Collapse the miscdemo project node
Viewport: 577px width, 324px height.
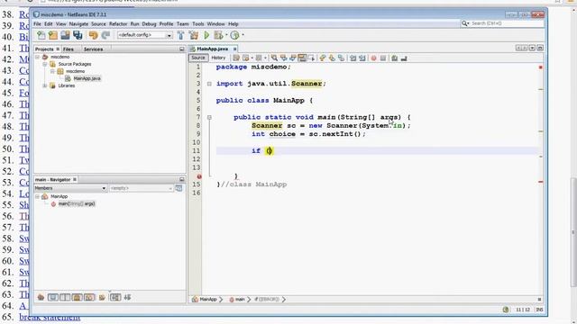(x=37, y=57)
